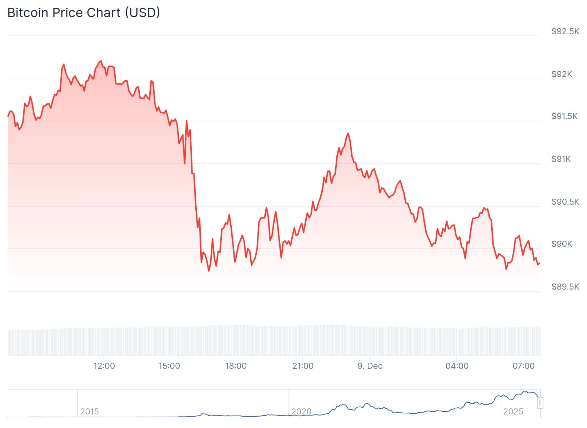Viewport: 587px width, 428px height.
Task: Click the 2020 marker in the navigator
Action: click(301, 412)
